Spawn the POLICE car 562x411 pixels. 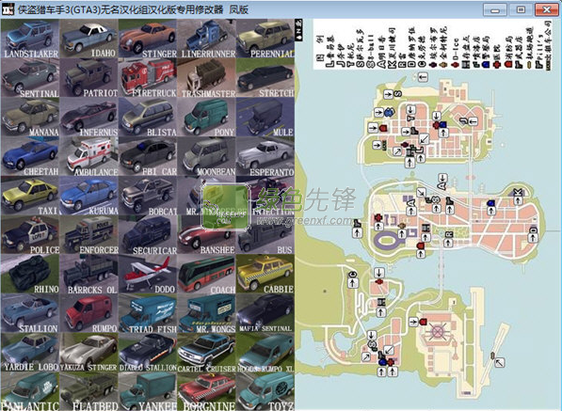point(30,235)
